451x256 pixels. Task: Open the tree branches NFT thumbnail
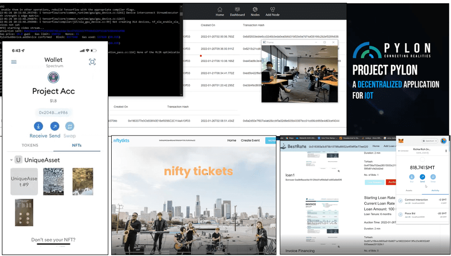[53, 182]
